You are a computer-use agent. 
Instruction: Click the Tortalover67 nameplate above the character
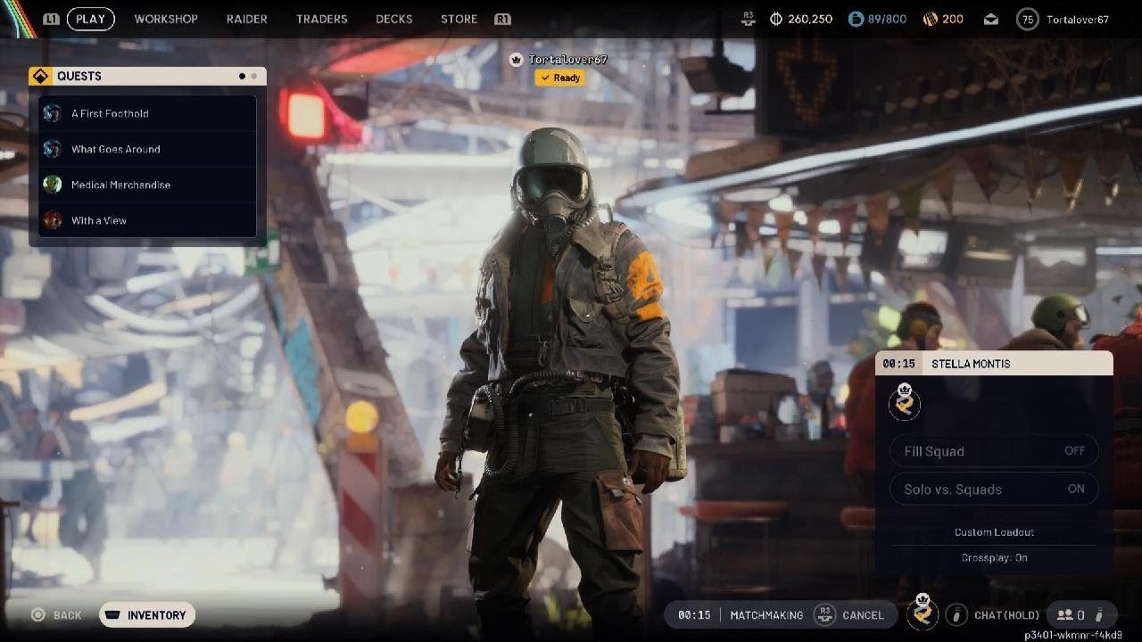tap(567, 60)
